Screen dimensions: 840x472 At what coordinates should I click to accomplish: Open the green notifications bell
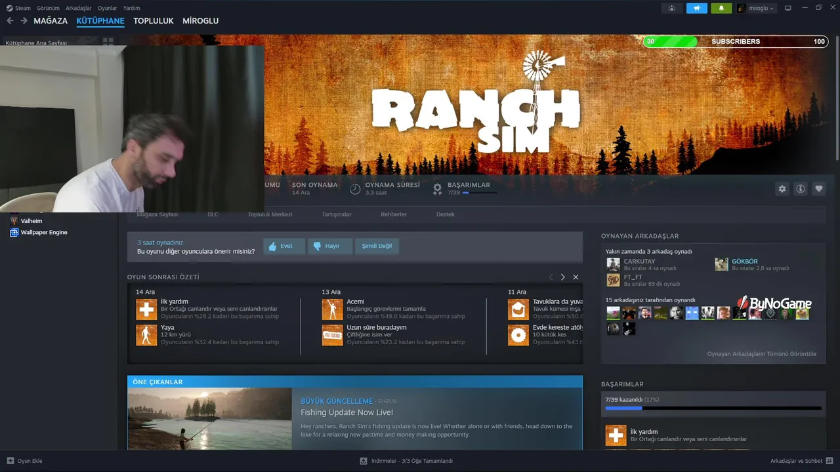point(722,8)
